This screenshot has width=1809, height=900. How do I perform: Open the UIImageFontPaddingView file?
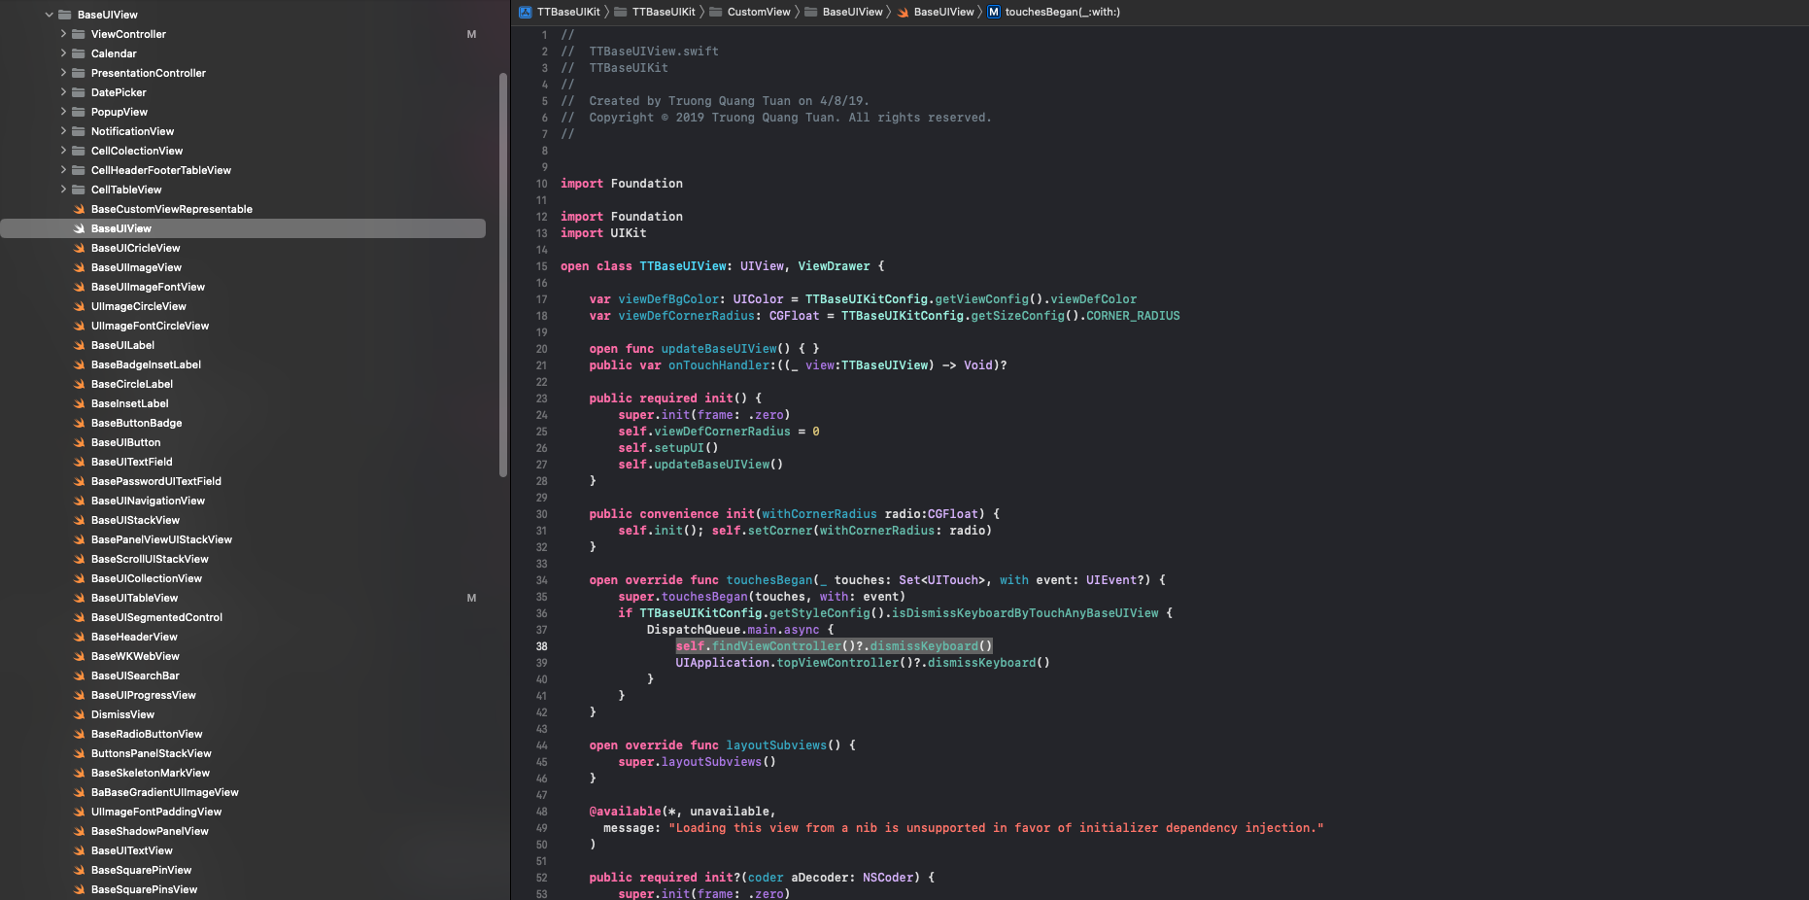[x=156, y=812]
